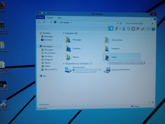Select Disco local (C:) in navigation tree
165x124 pixels.
pyautogui.click(x=49, y=69)
